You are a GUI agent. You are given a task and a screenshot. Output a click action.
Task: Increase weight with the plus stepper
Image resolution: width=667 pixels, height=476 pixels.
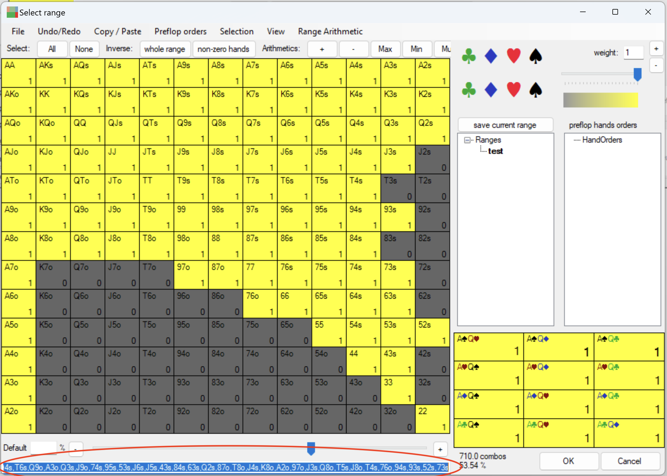click(x=656, y=49)
